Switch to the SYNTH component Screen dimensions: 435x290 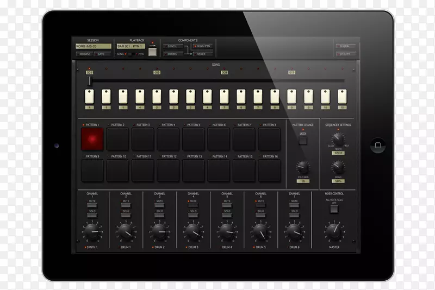pos(173,46)
